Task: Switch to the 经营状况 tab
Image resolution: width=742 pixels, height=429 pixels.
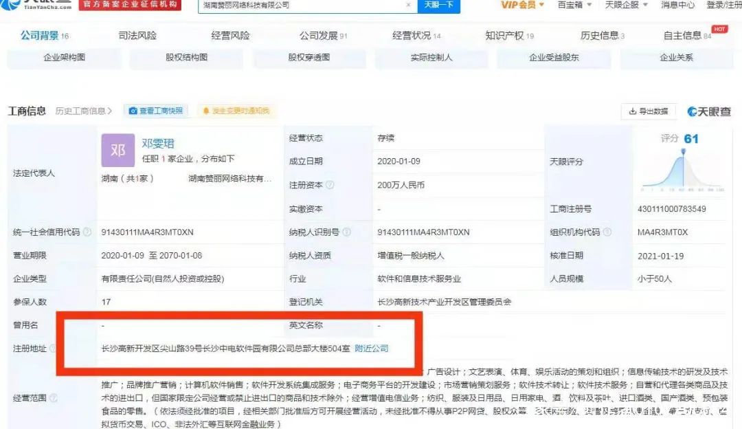Action: tap(416, 36)
